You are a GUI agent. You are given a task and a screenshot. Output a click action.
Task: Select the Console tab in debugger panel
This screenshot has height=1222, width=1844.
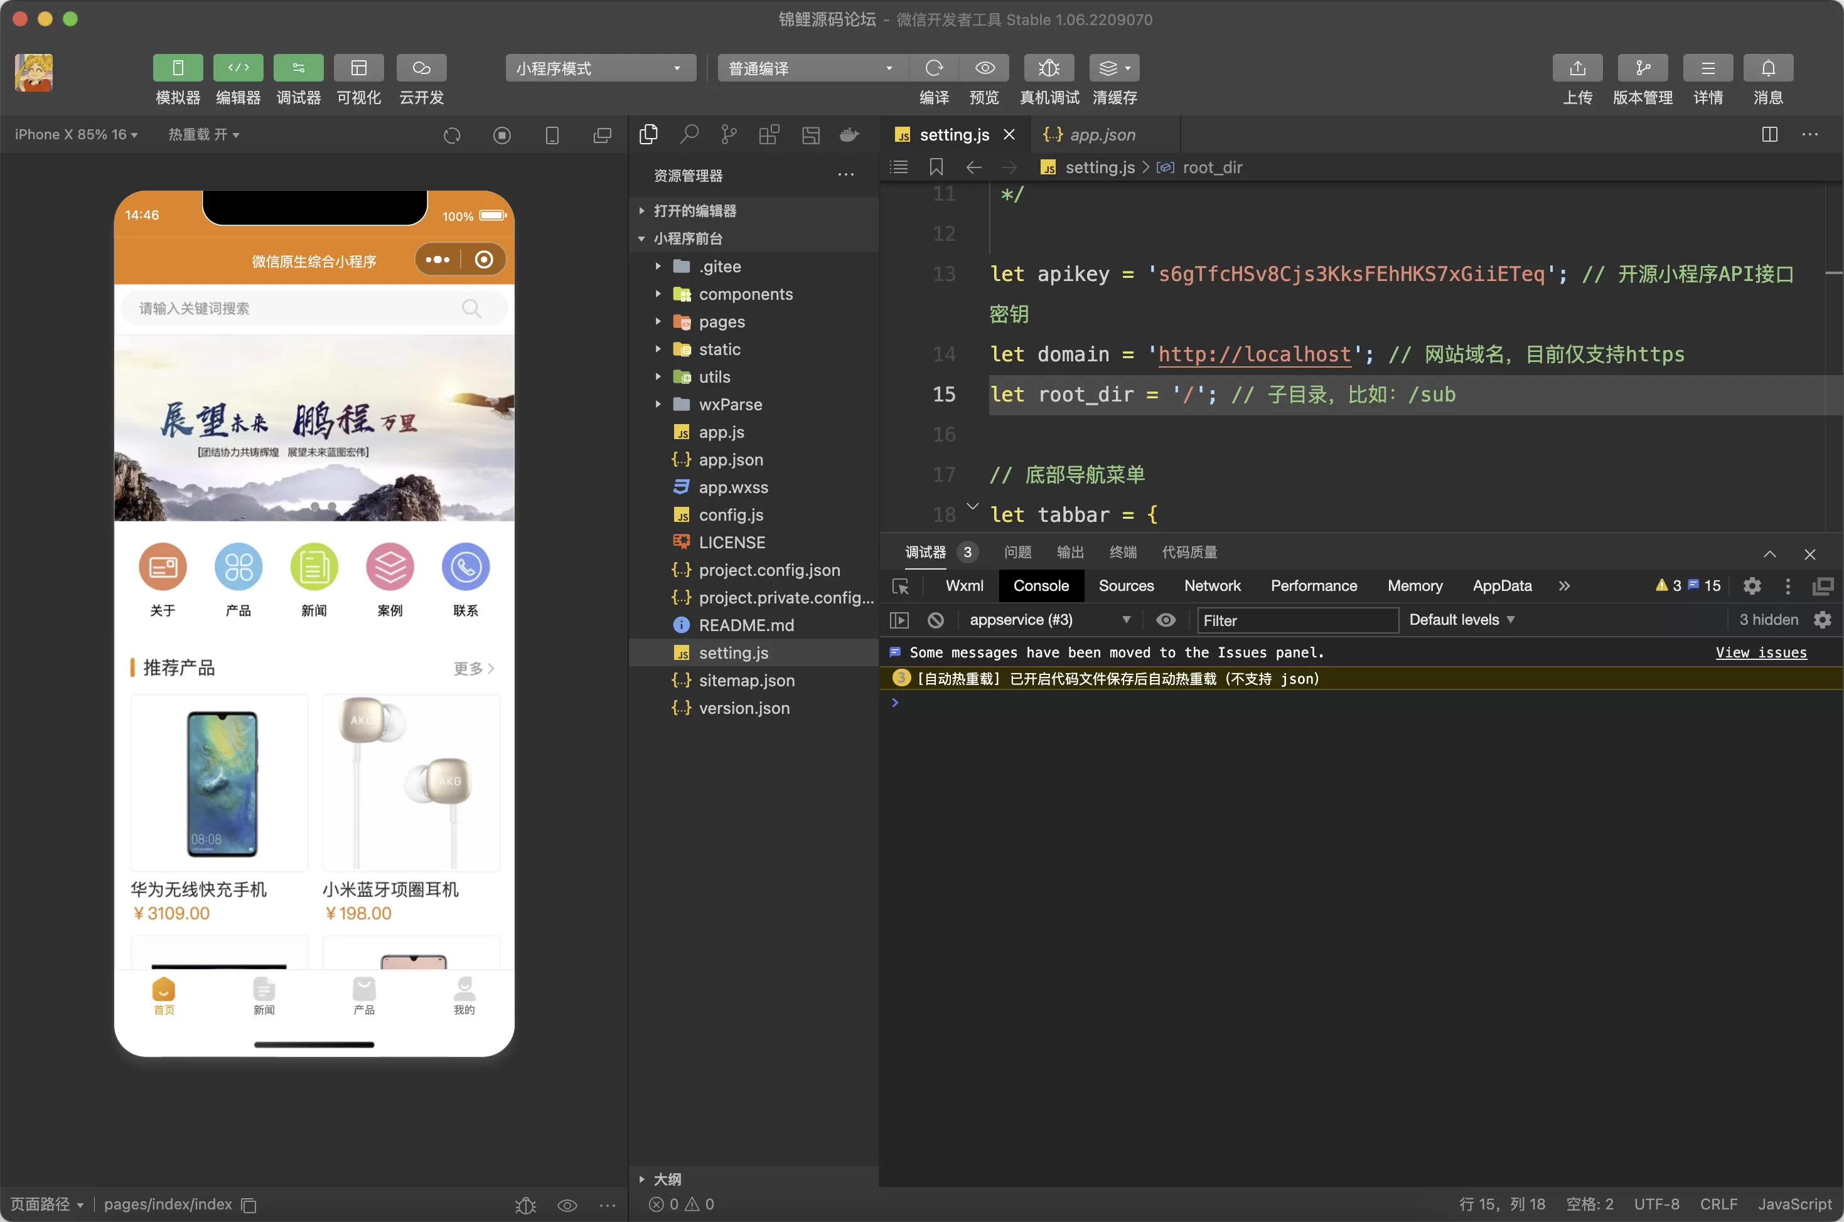[x=1039, y=587]
